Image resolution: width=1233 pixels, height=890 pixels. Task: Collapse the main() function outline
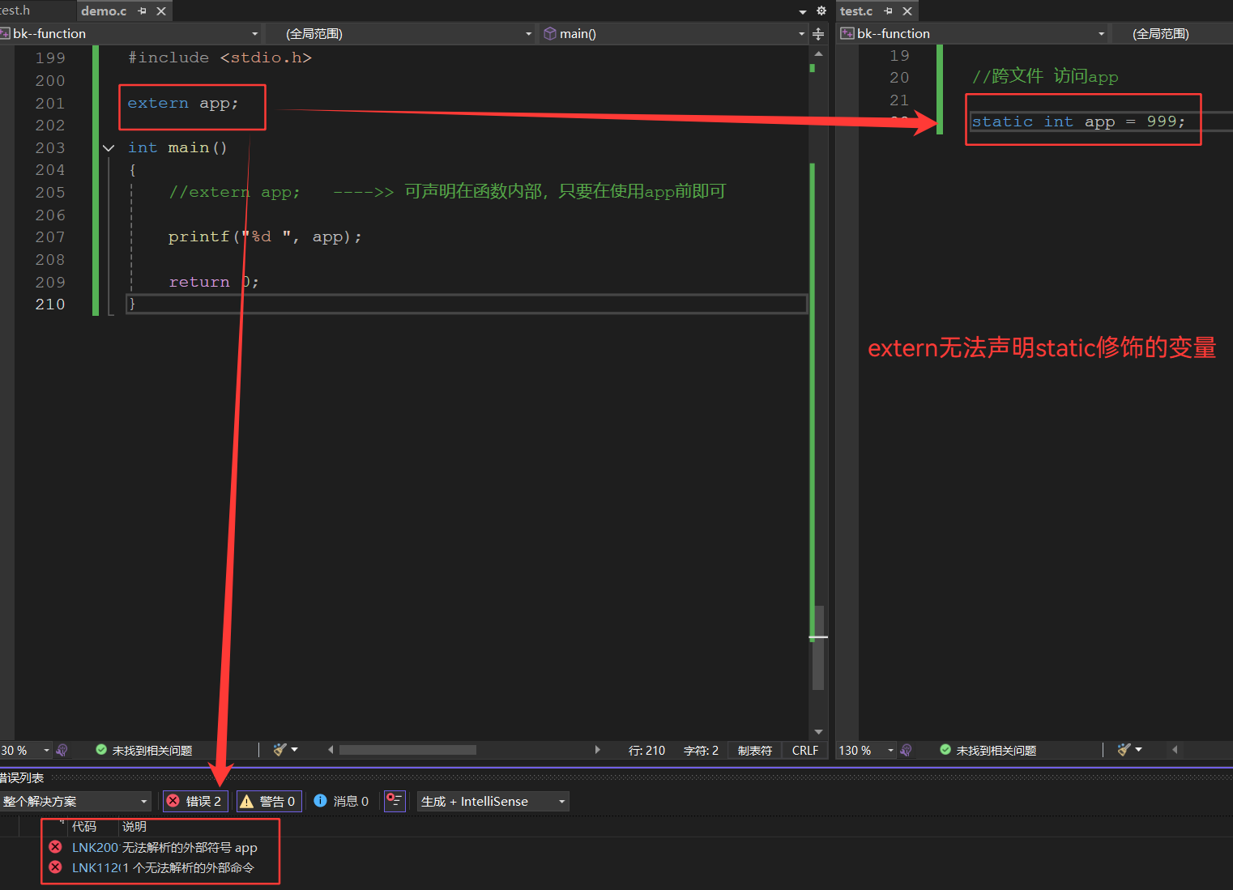[x=109, y=148]
